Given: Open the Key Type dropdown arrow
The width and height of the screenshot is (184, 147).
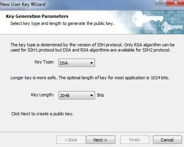Looking at the screenshot, I should click(x=91, y=63).
